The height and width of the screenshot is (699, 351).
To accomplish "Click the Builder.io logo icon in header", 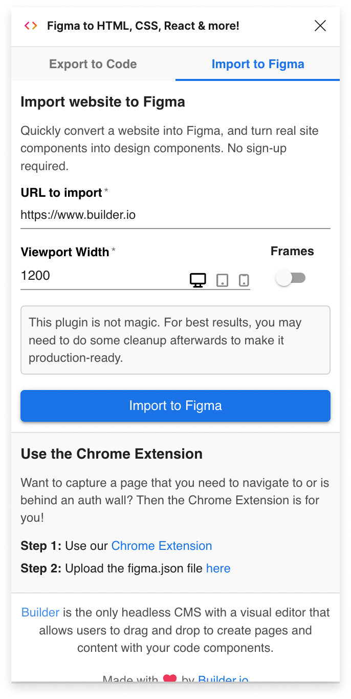I will (31, 26).
